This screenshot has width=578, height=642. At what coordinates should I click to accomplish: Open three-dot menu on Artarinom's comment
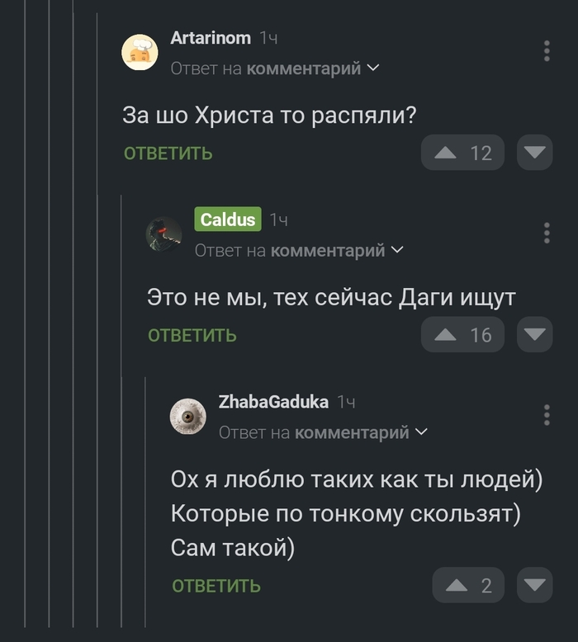coord(547,51)
